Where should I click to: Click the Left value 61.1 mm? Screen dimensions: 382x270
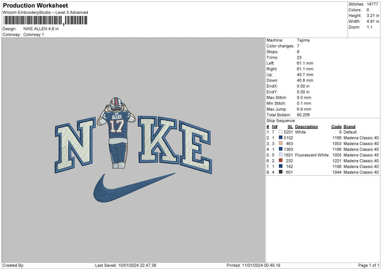click(x=305, y=63)
